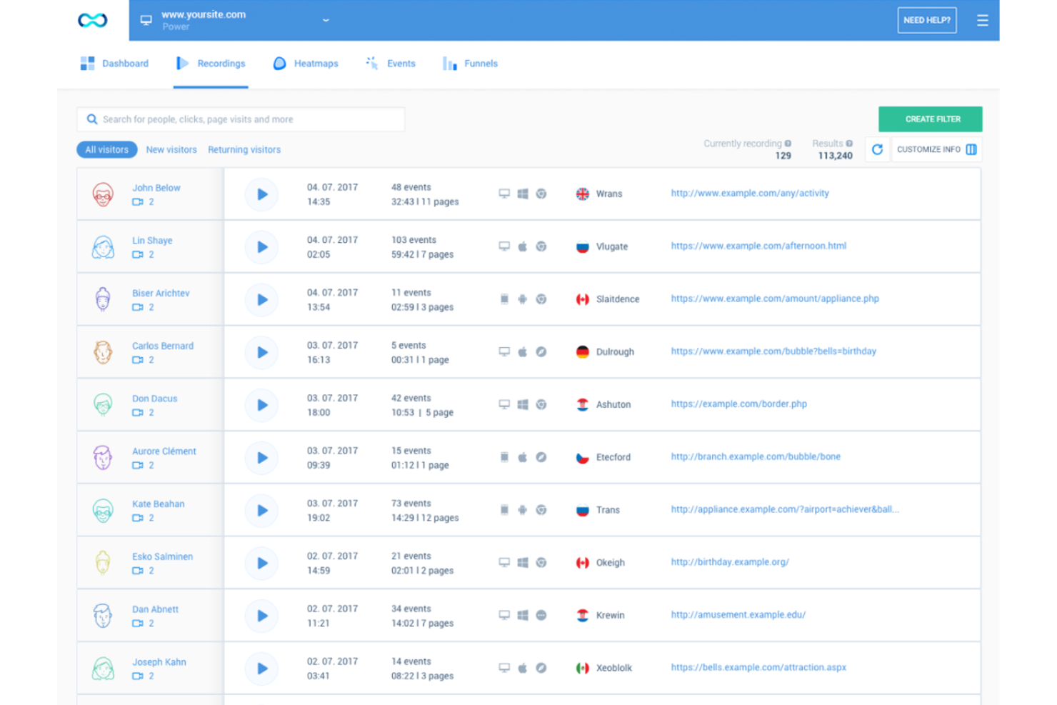Expand the www.yoursite.com site selector dropdown

[326, 20]
